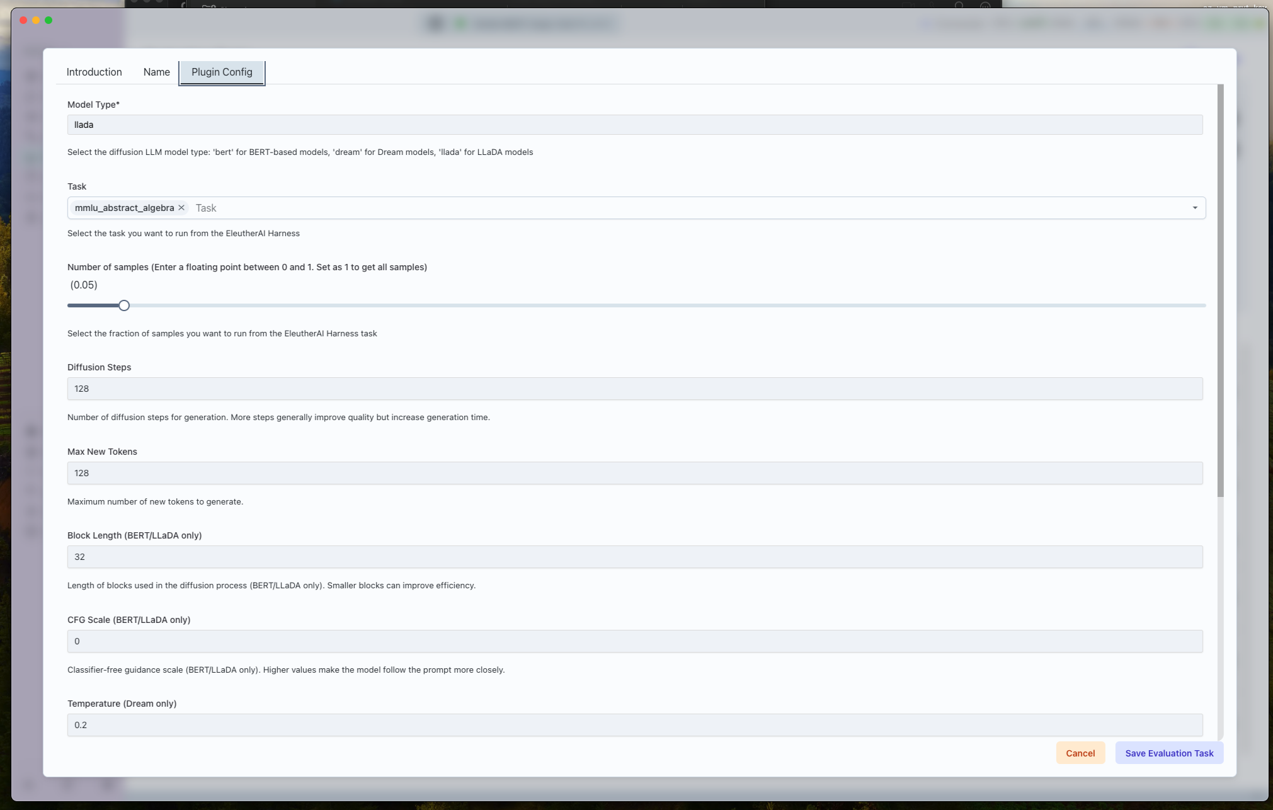Open the Name tab
The width and height of the screenshot is (1273, 810).
[156, 72]
